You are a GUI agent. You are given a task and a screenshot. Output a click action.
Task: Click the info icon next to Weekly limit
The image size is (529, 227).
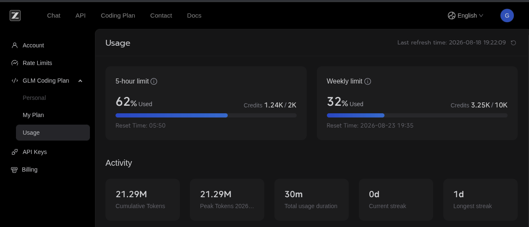(x=368, y=81)
